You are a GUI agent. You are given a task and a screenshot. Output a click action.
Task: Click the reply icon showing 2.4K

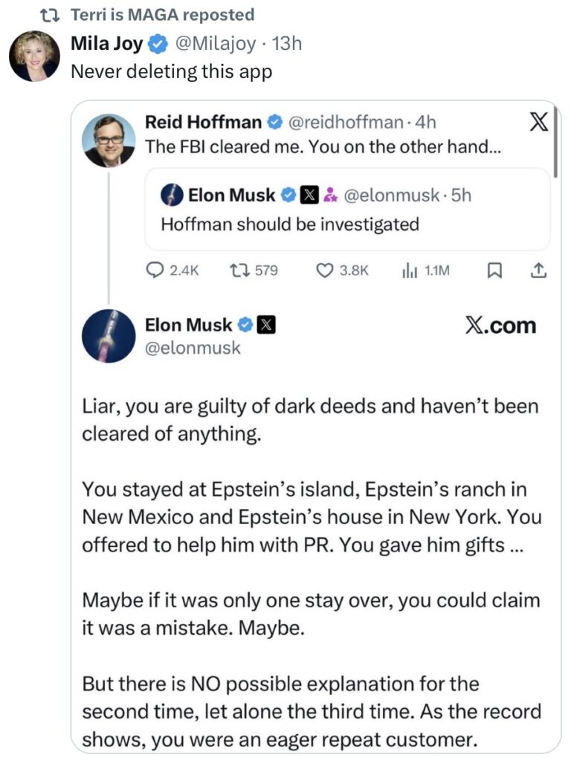click(x=155, y=271)
